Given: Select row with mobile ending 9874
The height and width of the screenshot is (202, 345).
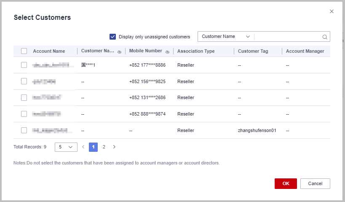Looking at the screenshot, I should (24, 114).
